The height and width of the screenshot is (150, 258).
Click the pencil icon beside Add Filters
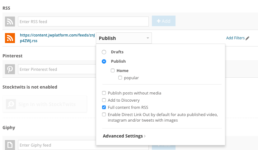[248, 38]
